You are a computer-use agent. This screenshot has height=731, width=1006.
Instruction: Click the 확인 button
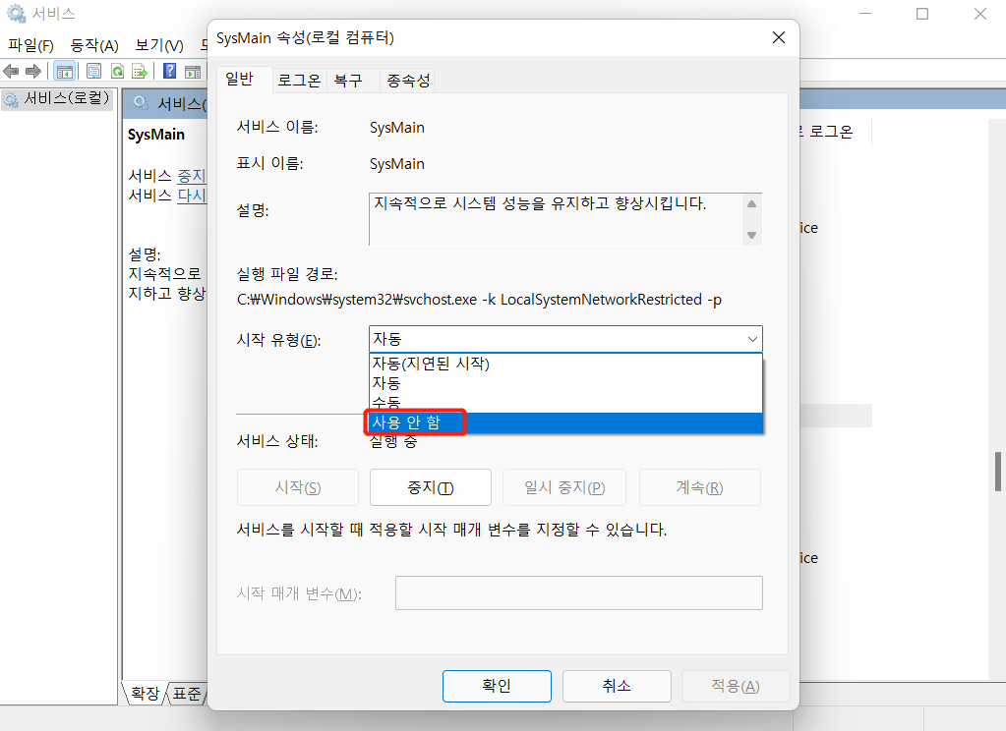coord(497,686)
